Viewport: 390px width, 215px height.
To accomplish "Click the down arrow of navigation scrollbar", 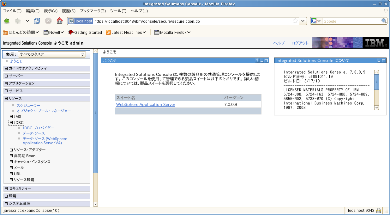I will pyautogui.click(x=96, y=204).
